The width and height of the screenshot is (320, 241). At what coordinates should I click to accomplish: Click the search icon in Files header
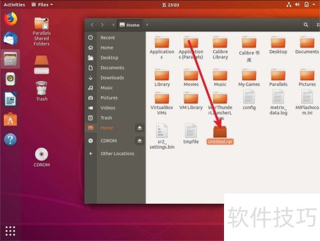click(x=306, y=25)
